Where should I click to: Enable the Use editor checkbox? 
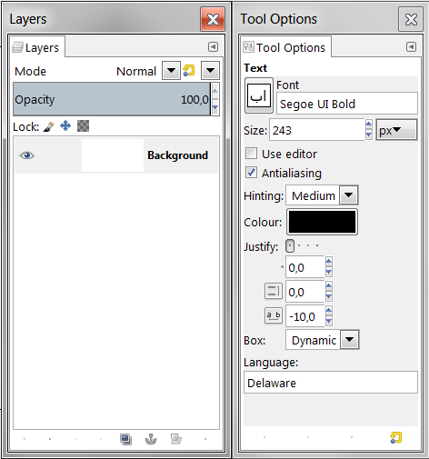pos(251,154)
